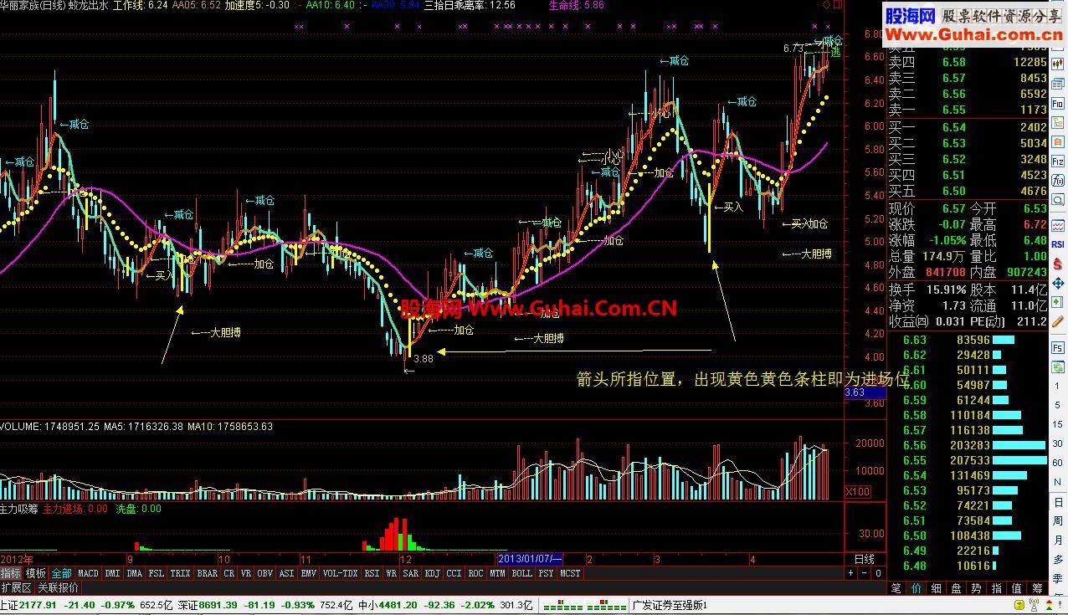
Task: Click the 2013/01/07 date marker on timeline
Action: pyautogui.click(x=530, y=560)
